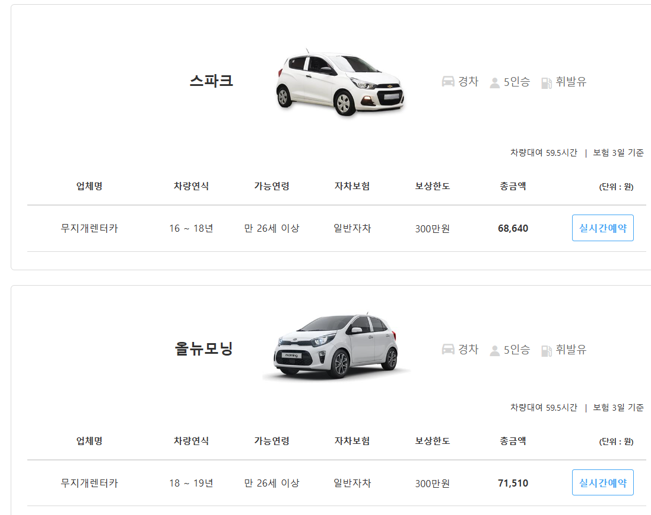Click (단위 : 원) label in 올뉴모닝 table
The width and height of the screenshot is (651, 515).
(616, 441)
